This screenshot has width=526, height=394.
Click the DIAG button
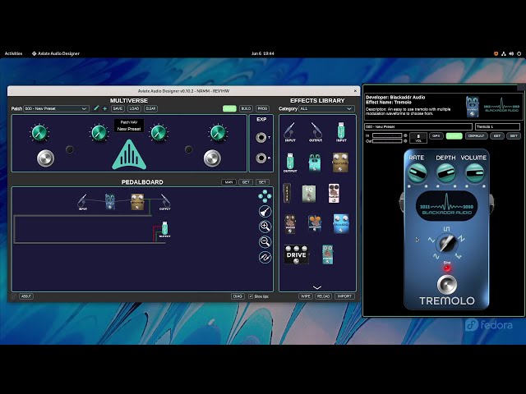pyautogui.click(x=238, y=296)
